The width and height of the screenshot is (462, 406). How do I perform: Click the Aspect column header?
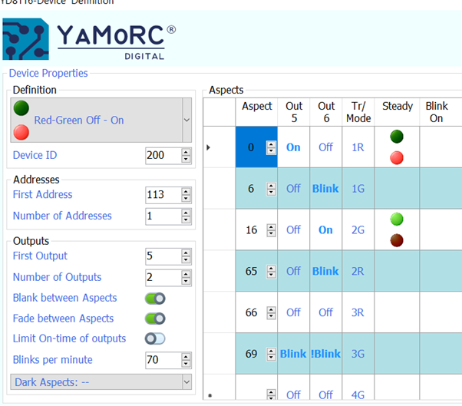tap(256, 112)
